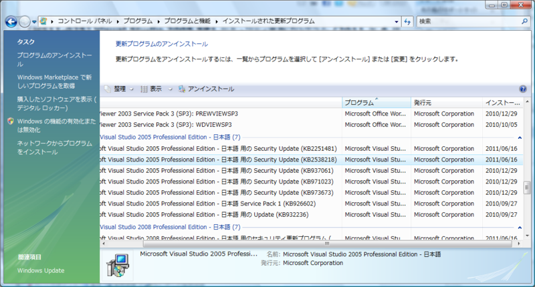This screenshot has width=535, height=287.
Task: Select the WDVIEWSP3 Service Pack 3 row
Action: (x=312, y=125)
